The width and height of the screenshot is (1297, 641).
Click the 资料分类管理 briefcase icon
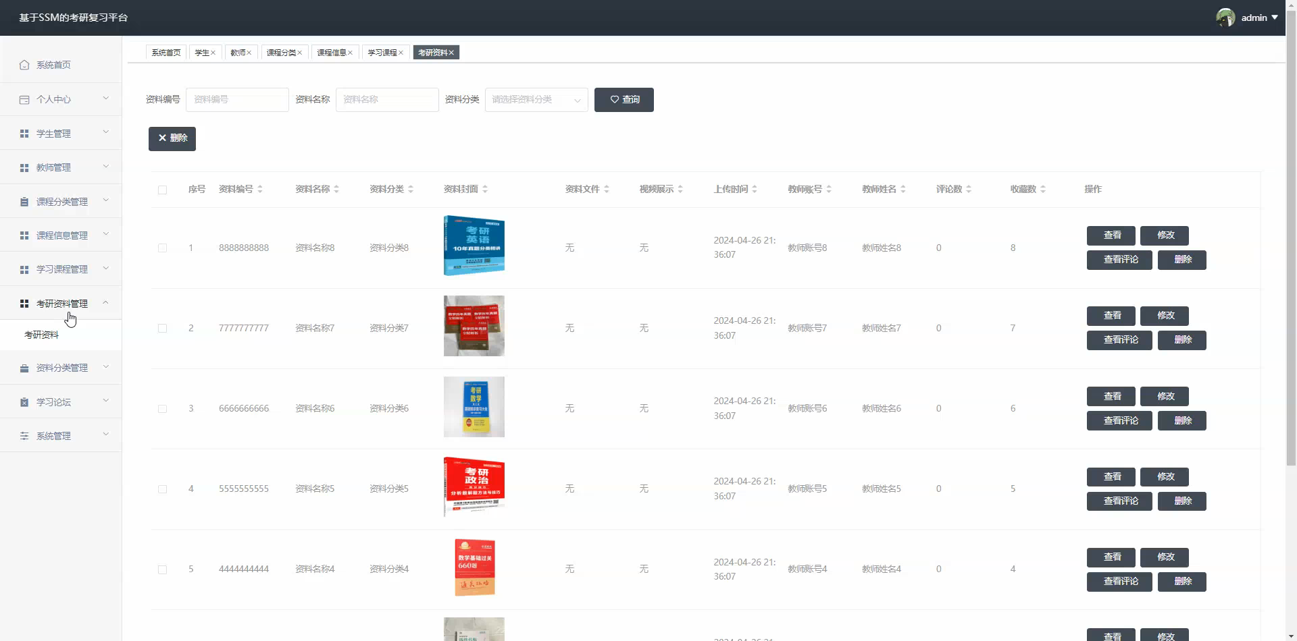click(24, 368)
